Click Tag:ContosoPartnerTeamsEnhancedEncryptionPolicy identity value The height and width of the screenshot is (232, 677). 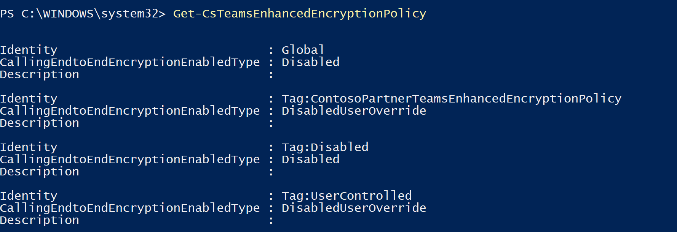[451, 98]
